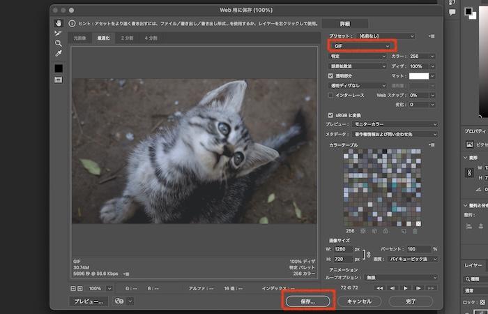Toggle slice visibility icon
The image size is (488, 314).
(x=59, y=80)
